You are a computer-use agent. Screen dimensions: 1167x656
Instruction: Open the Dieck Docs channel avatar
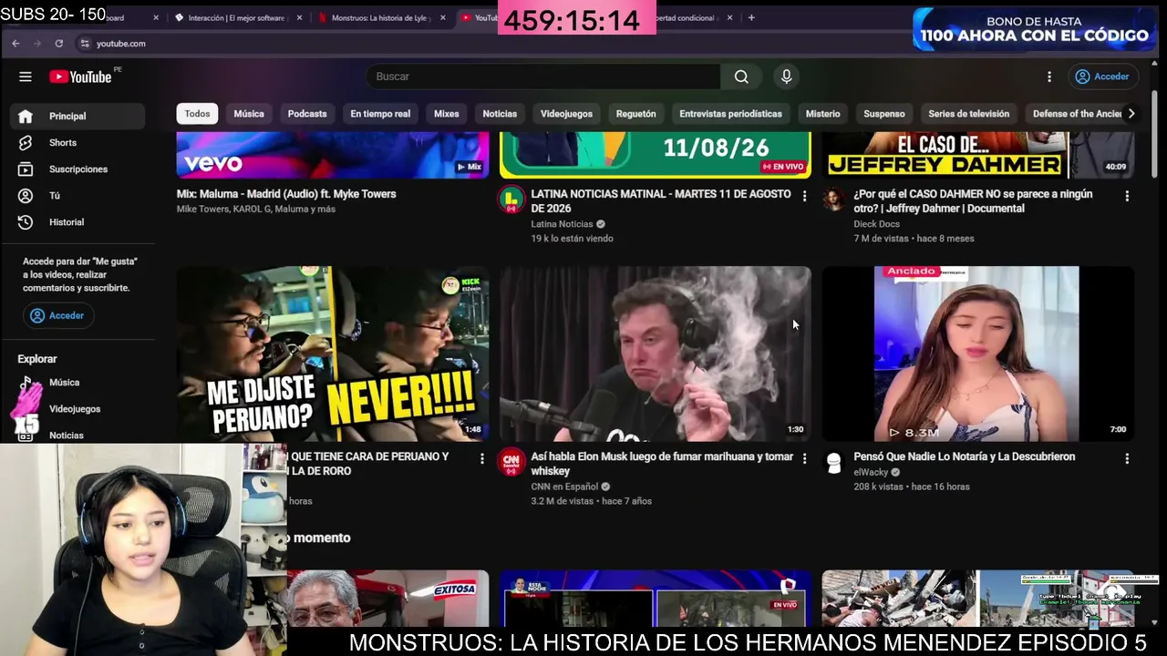click(833, 200)
